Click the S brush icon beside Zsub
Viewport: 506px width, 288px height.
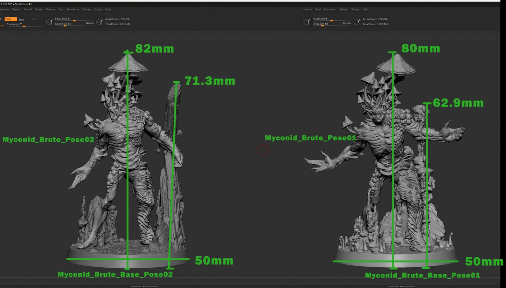[x=49, y=22]
